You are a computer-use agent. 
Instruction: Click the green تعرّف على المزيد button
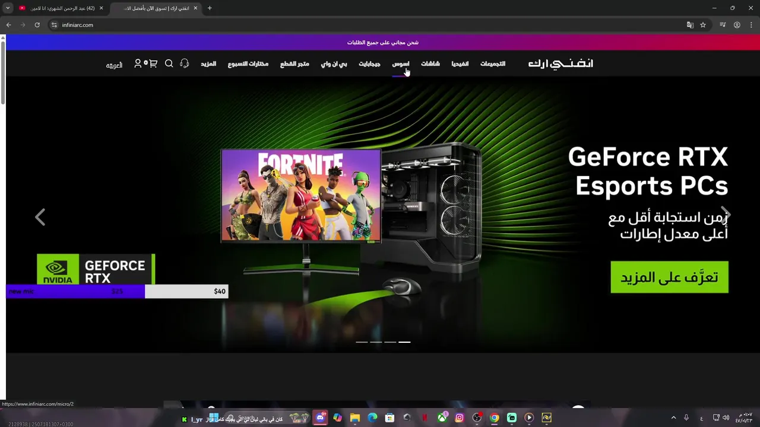point(669,277)
